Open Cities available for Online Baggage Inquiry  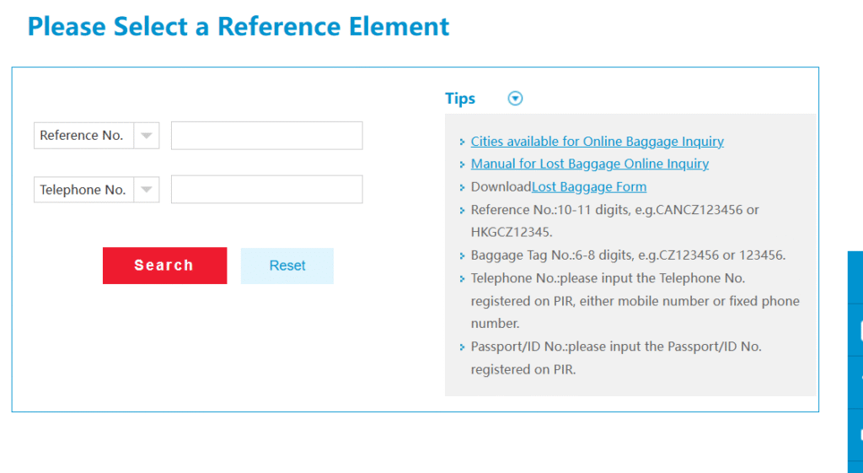(x=597, y=142)
